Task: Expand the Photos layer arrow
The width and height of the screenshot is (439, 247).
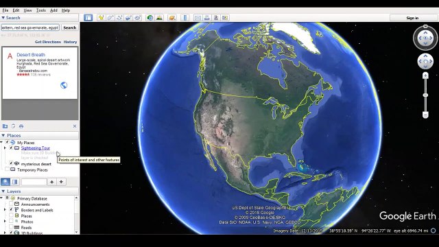Action: pos(5,221)
